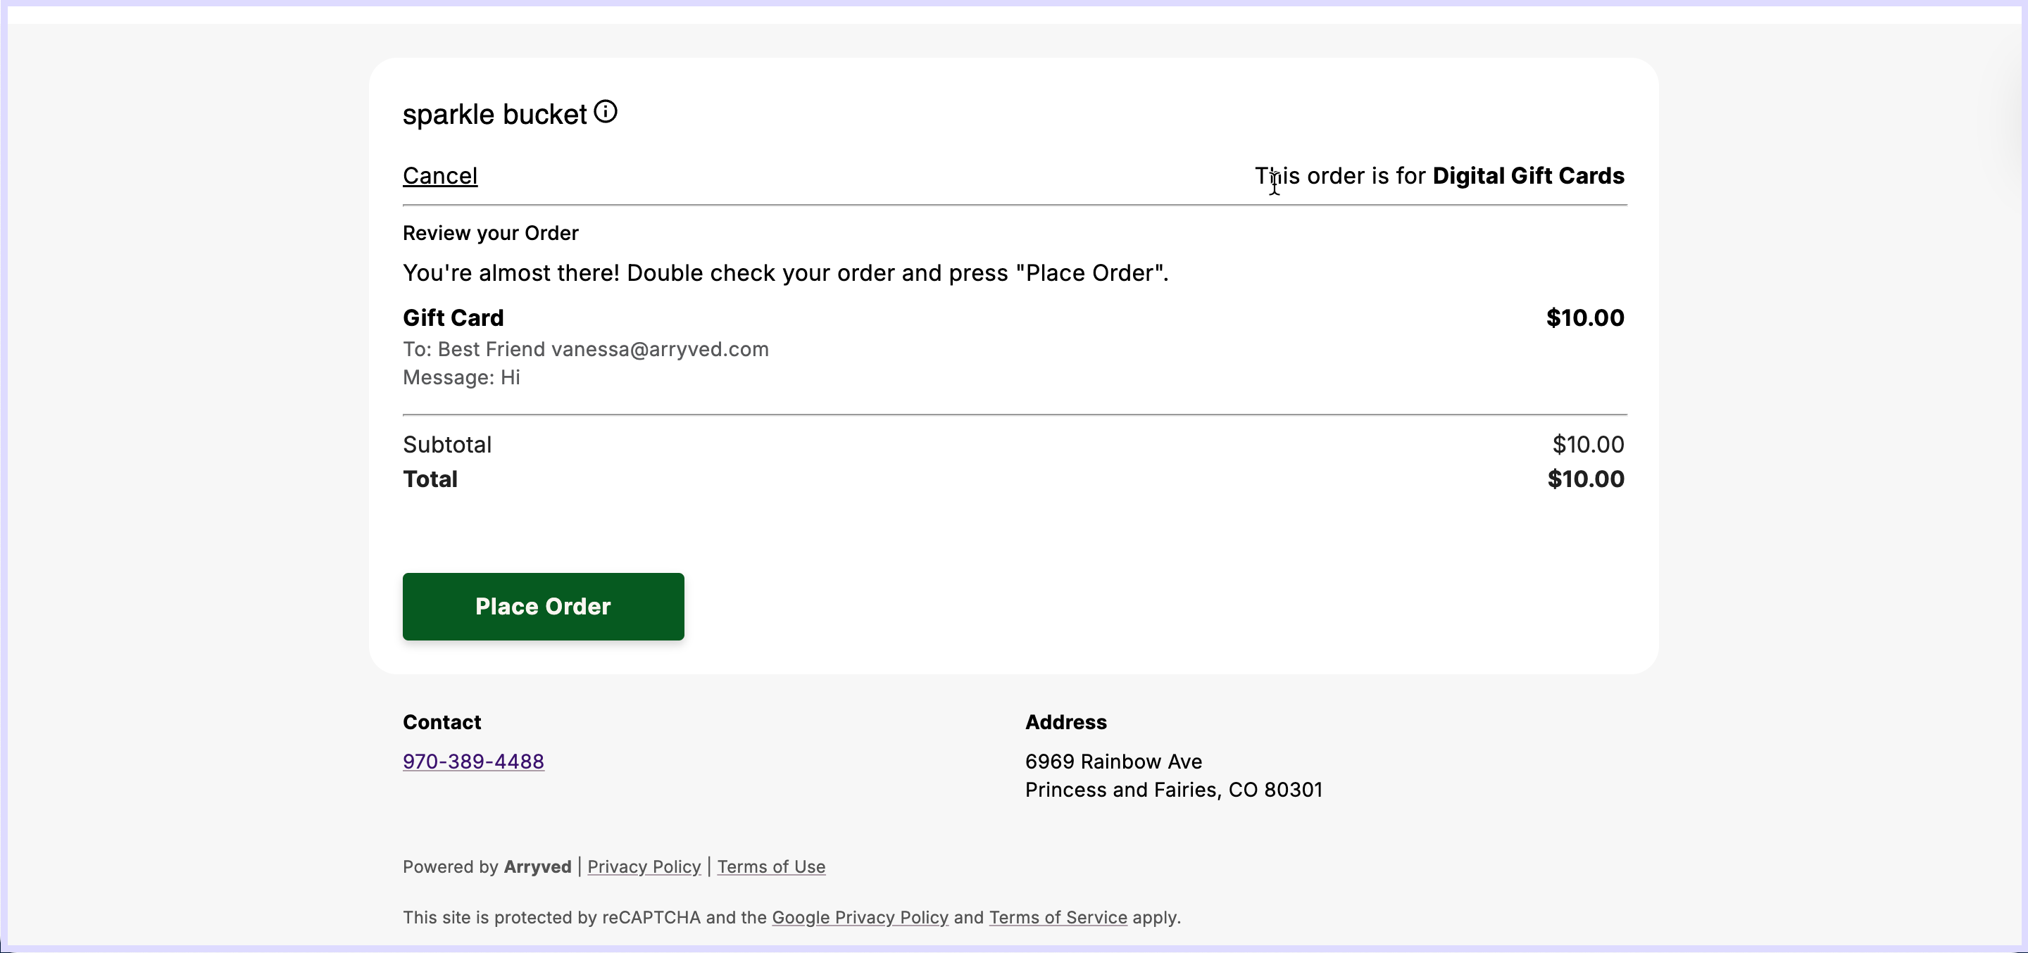Click the Digital Gift Cards order label
The image size is (2028, 953).
[x=1527, y=175]
